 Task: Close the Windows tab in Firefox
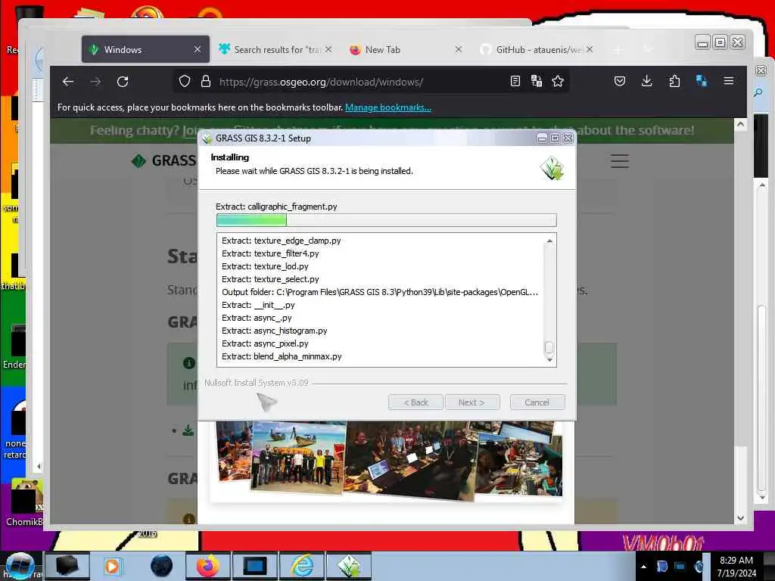point(198,49)
